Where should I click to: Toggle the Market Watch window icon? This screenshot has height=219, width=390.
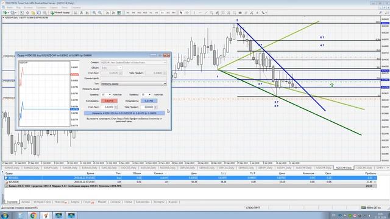click(22, 13)
